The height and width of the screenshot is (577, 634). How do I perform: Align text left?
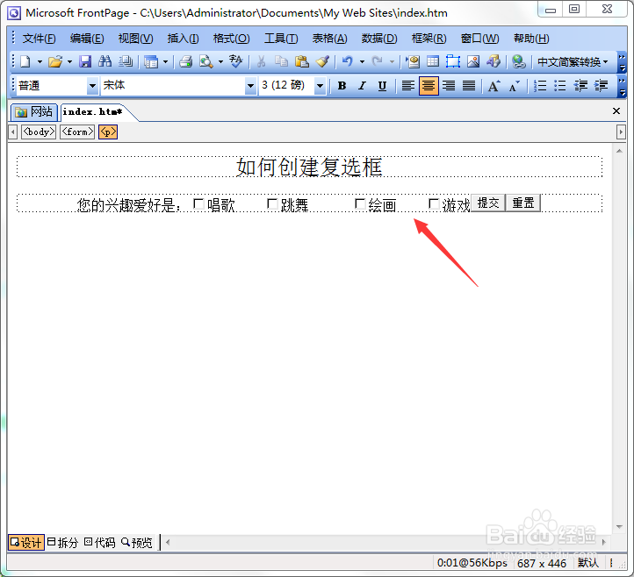(x=408, y=86)
